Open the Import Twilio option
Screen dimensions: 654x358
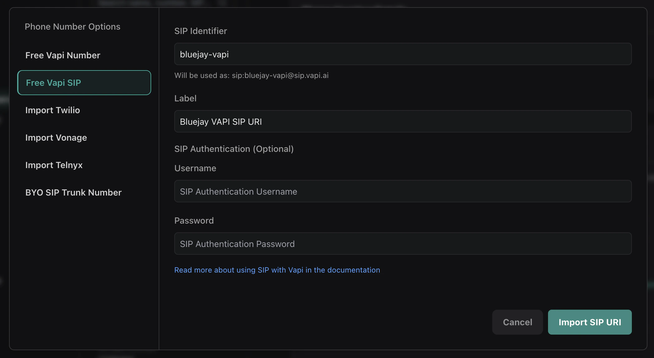point(53,110)
